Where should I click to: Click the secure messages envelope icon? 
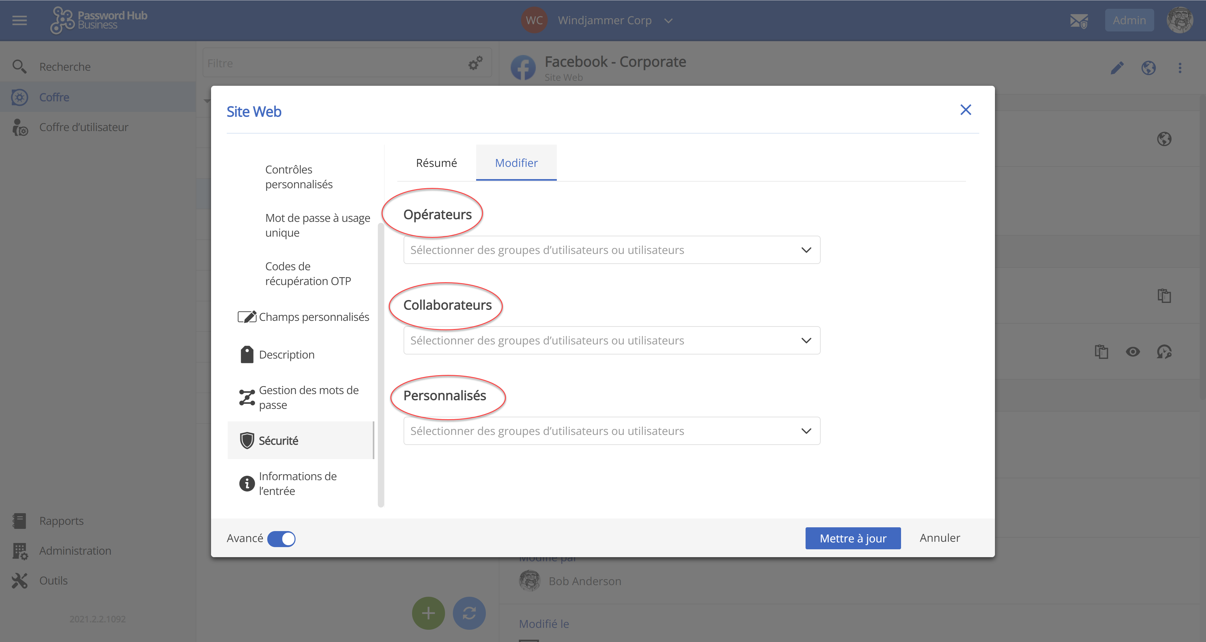pyautogui.click(x=1079, y=21)
